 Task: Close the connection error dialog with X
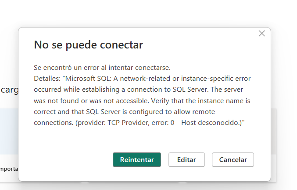(x=262, y=34)
